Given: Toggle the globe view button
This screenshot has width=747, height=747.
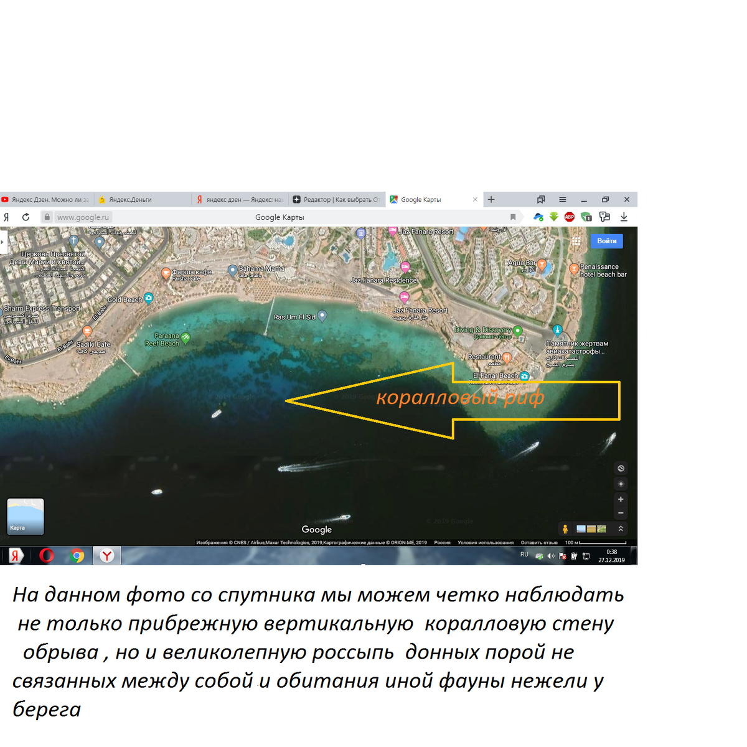Looking at the screenshot, I should (x=621, y=468).
